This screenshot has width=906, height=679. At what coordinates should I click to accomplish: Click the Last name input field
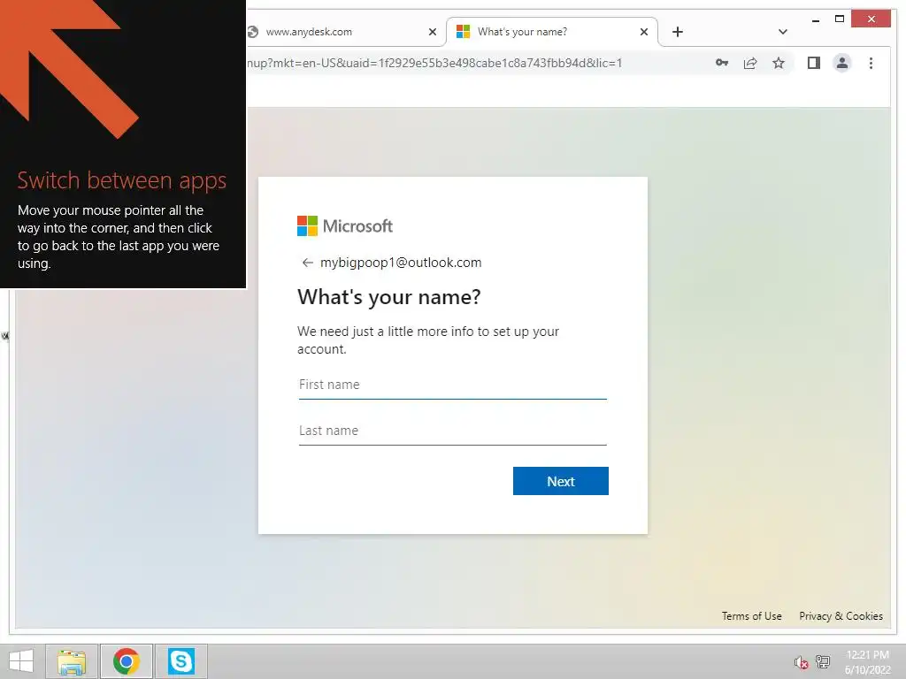point(452,431)
